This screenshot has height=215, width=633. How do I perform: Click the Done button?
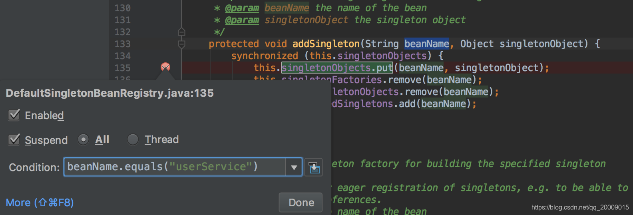(x=301, y=203)
